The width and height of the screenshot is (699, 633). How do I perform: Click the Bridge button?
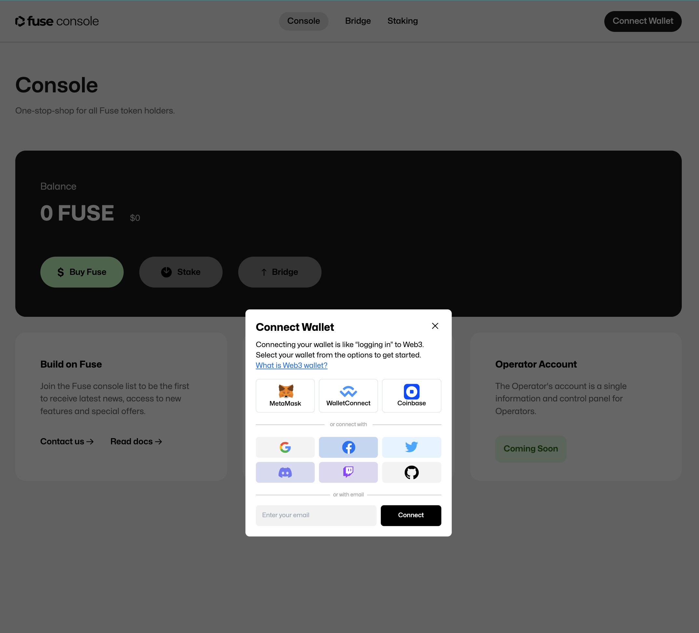(280, 272)
